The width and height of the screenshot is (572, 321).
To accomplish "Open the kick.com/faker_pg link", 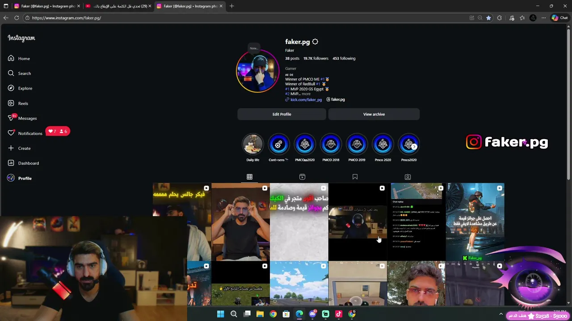I will tap(306, 100).
